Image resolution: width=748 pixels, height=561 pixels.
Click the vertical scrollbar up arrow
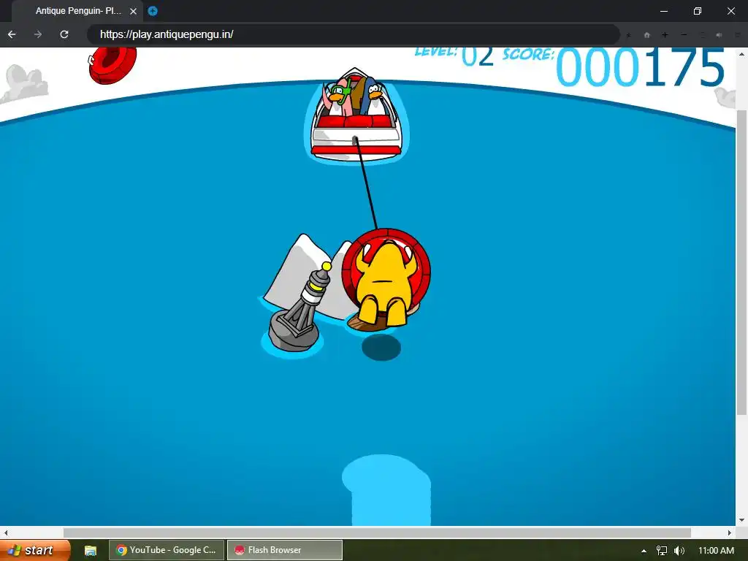click(x=741, y=54)
